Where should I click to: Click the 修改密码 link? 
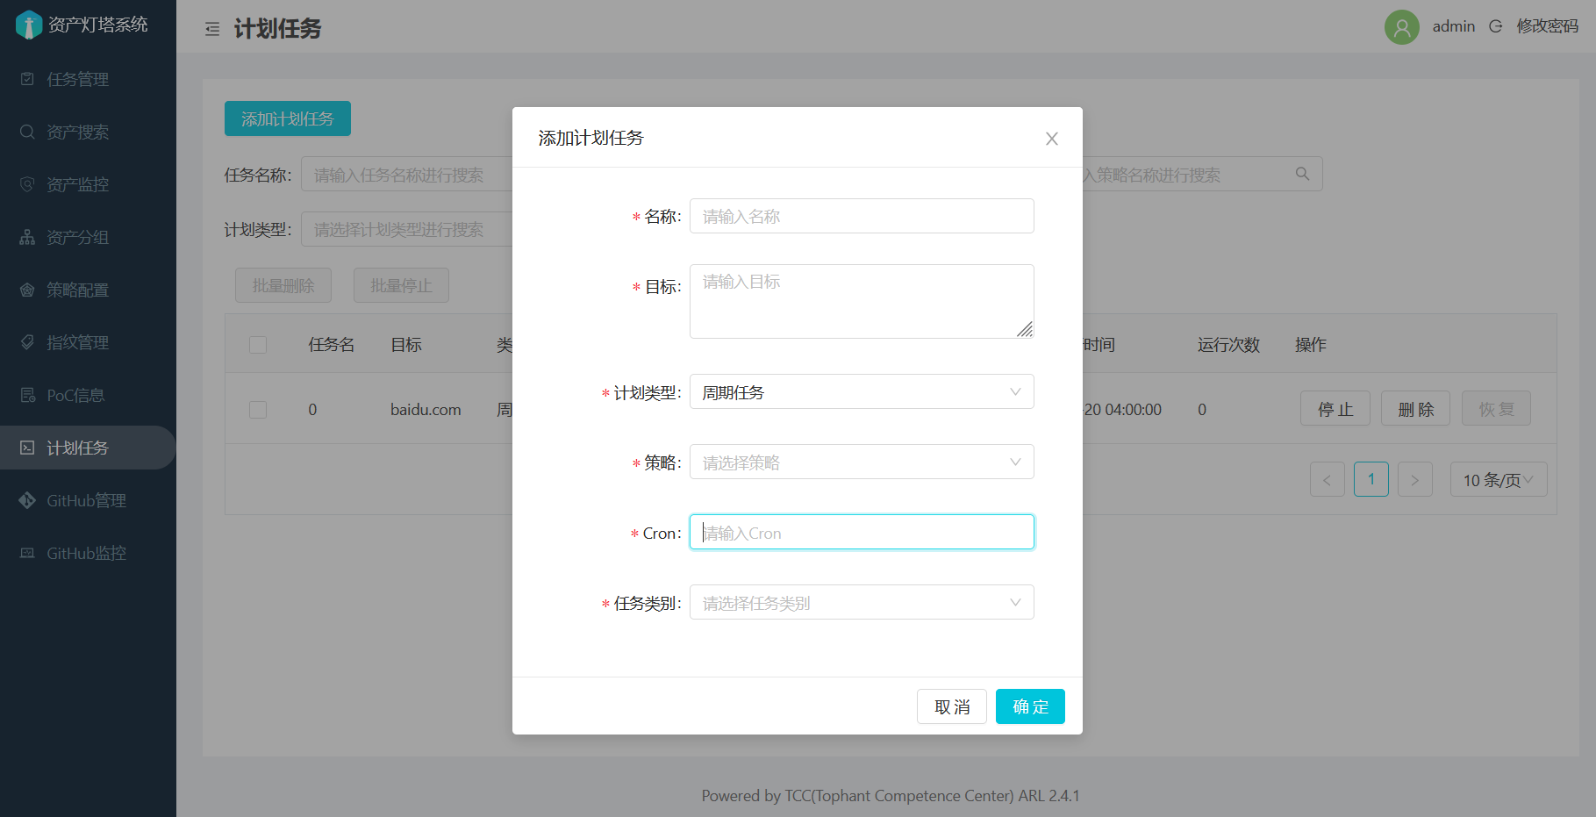tap(1548, 26)
